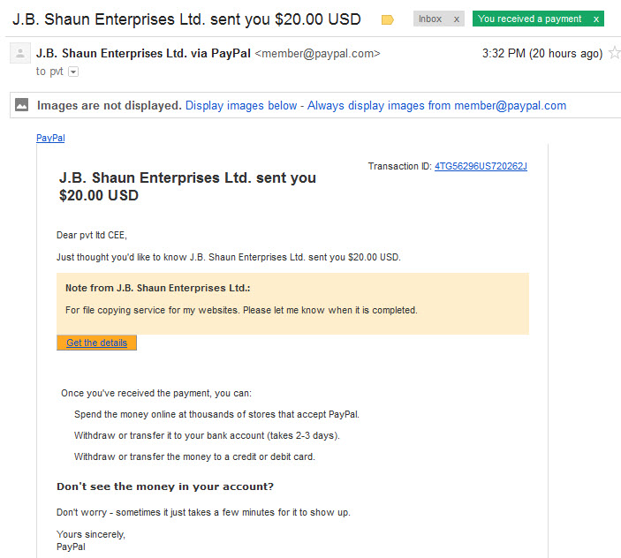
Task: Click the yellow importance marker tag icon
Action: [387, 19]
